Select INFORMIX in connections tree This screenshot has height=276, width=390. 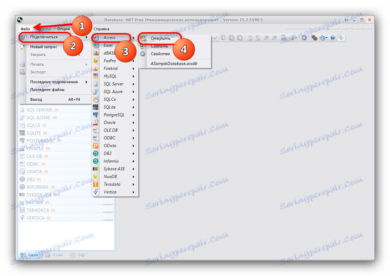[37, 187]
